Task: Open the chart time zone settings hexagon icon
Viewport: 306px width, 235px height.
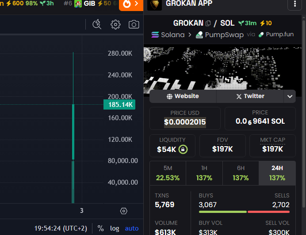Action: click(x=123, y=211)
